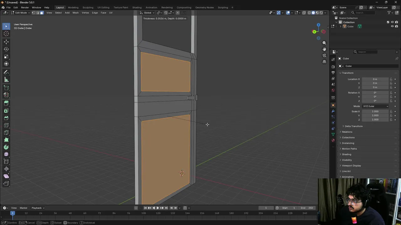The height and width of the screenshot is (225, 401).
Task: Select the Measure tool
Action: point(6,80)
